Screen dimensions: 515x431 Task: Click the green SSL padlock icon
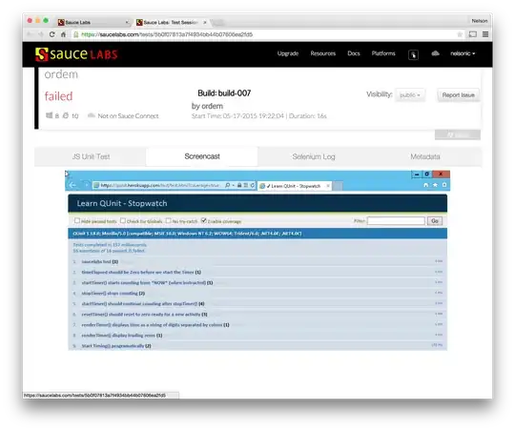click(76, 34)
